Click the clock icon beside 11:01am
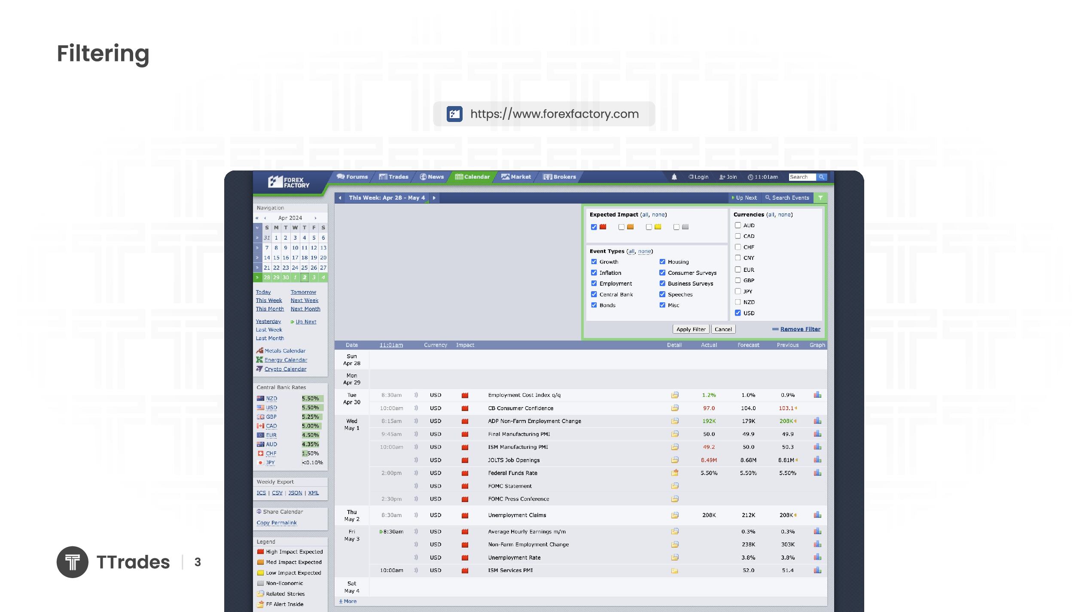1088x612 pixels. coord(750,177)
